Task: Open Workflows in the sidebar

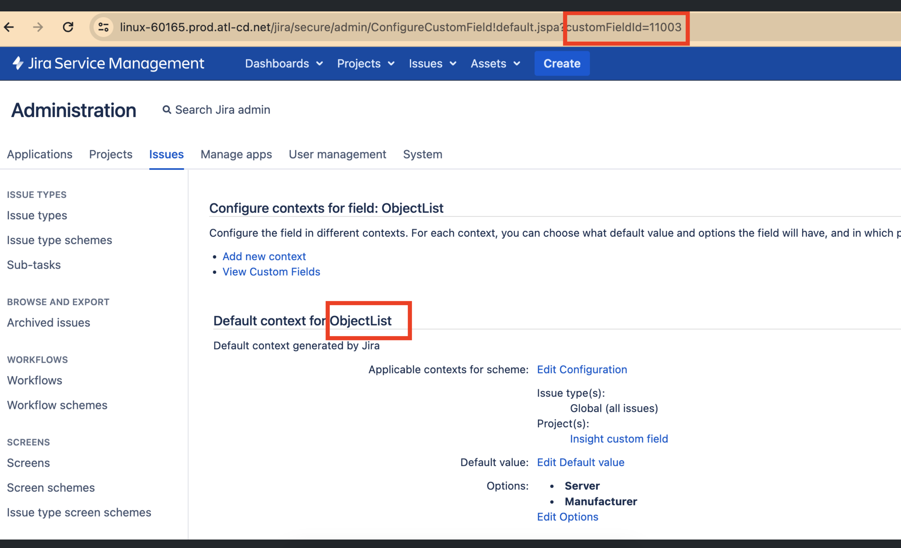Action: pyautogui.click(x=35, y=380)
